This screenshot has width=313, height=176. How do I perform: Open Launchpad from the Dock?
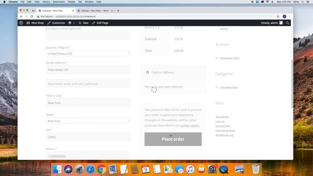(x=79, y=169)
